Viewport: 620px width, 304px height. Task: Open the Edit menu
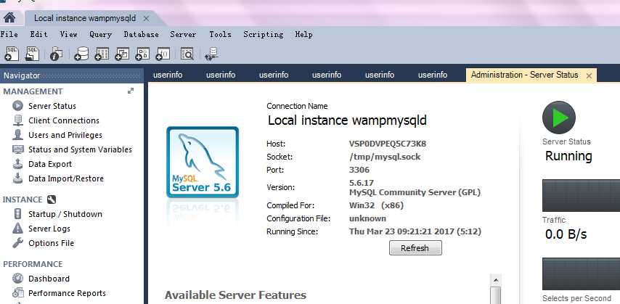pyautogui.click(x=38, y=34)
